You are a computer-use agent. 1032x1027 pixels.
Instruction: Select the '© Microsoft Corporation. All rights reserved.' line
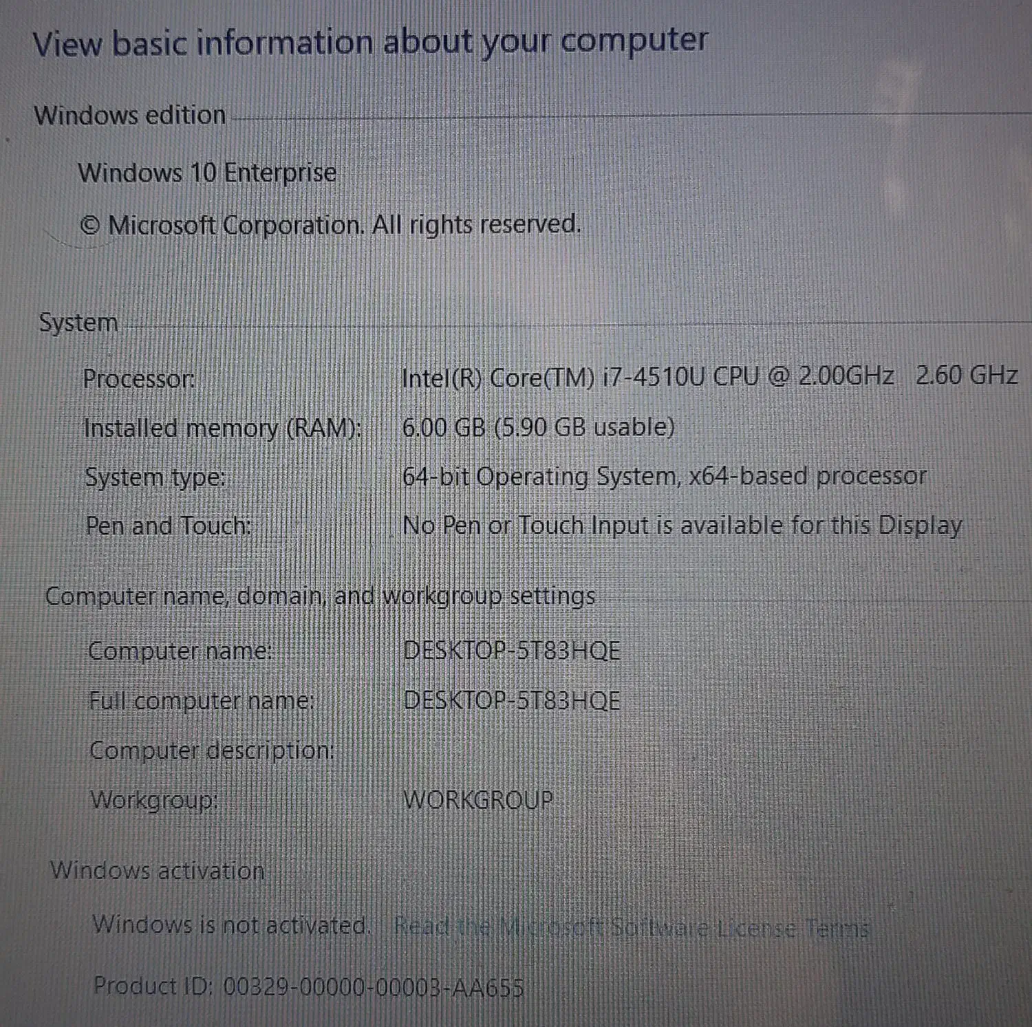tap(331, 225)
